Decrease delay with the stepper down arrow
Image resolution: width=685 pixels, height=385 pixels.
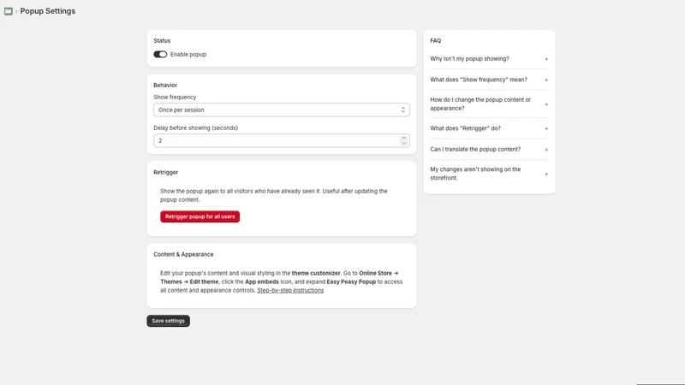tap(403, 143)
